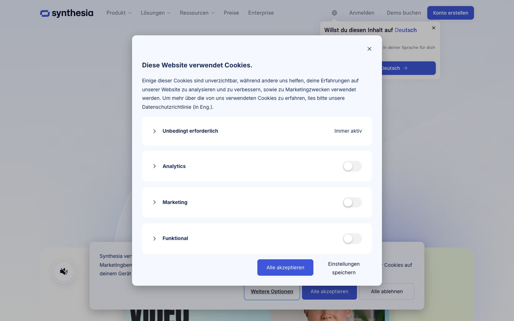514x321 pixels.
Task: Click the Synthesia logo
Action: (67, 13)
